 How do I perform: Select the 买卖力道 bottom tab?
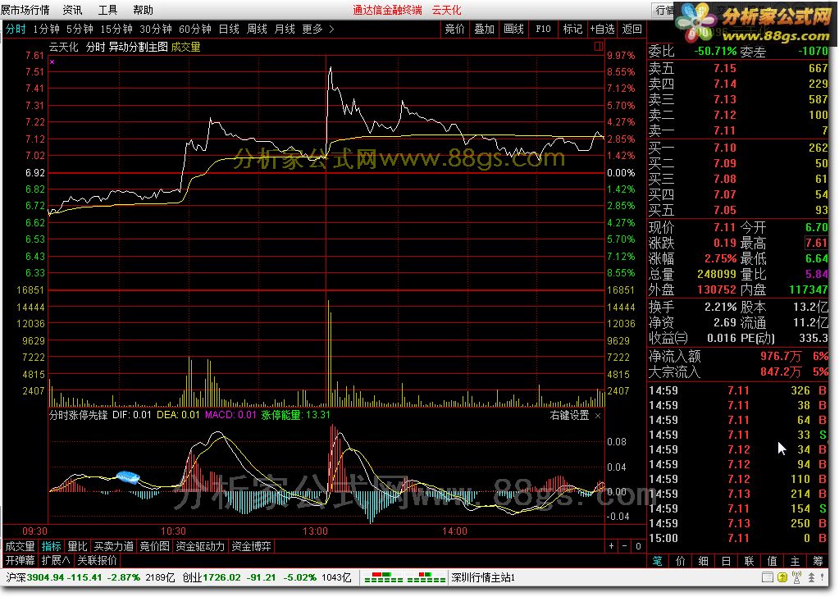(x=113, y=546)
